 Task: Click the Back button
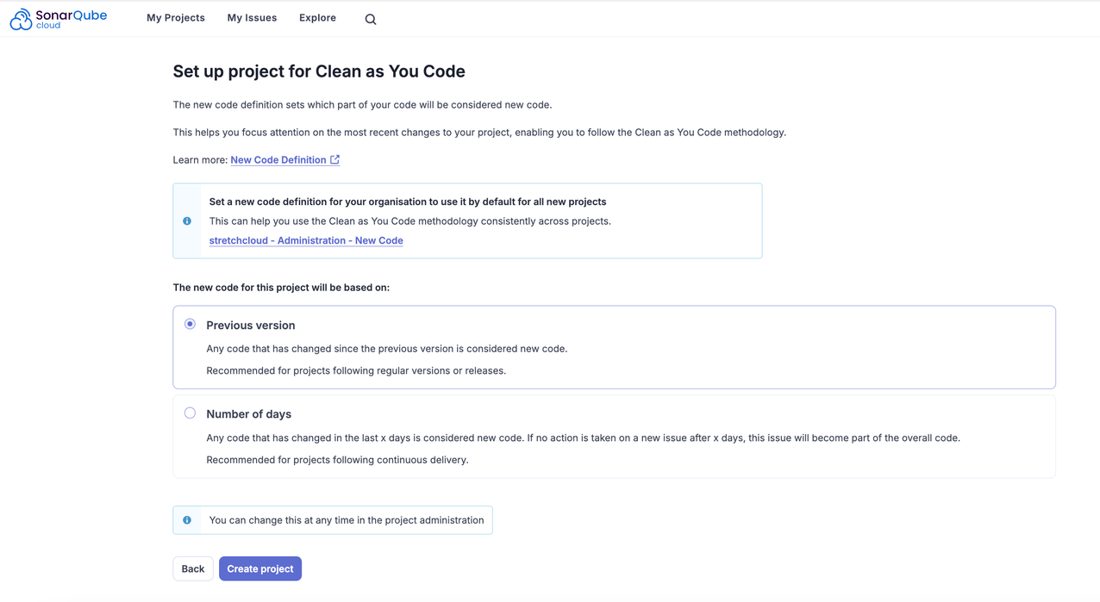pyautogui.click(x=192, y=568)
